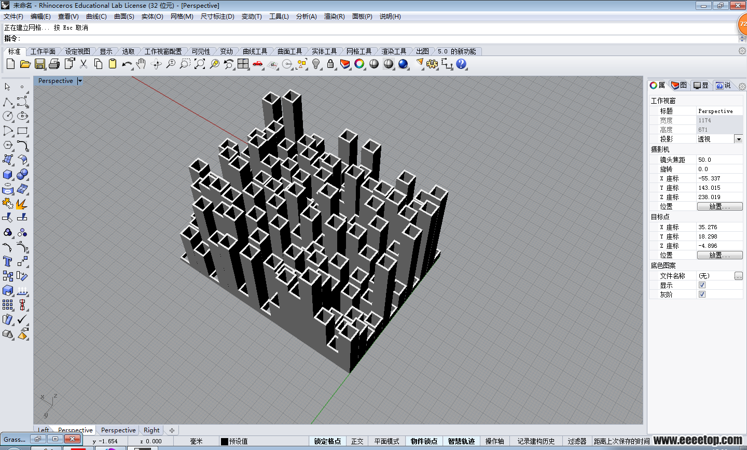Click the red car named-view icon

(258, 64)
